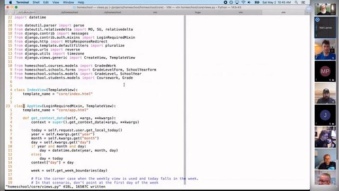Click the GradeLevelForm, SchoolYearForm import line

pyautogui.click(x=85, y=70)
